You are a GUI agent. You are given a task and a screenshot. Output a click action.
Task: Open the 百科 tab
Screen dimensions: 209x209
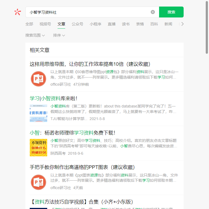coord(154,24)
